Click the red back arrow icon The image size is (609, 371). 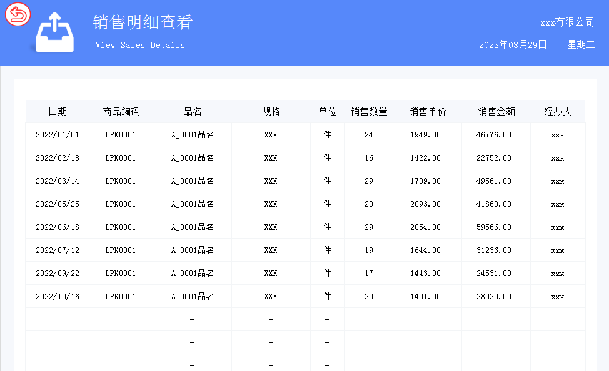[x=18, y=14]
